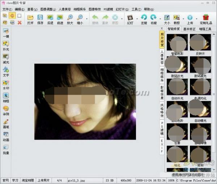
Task: Apply the 自动曝光 effect thumbnail
Action: pyautogui.click(x=200, y=109)
